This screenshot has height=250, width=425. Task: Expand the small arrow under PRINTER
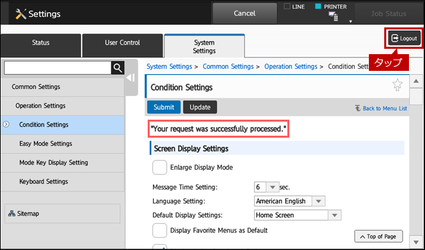(x=350, y=21)
